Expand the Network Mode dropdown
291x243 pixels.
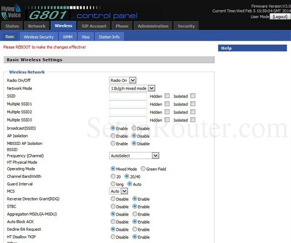click(132, 88)
